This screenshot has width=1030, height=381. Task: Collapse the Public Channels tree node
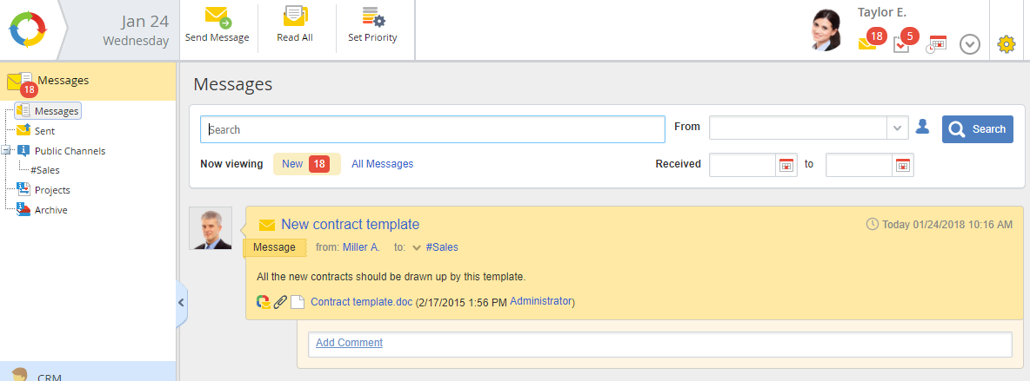(x=7, y=150)
